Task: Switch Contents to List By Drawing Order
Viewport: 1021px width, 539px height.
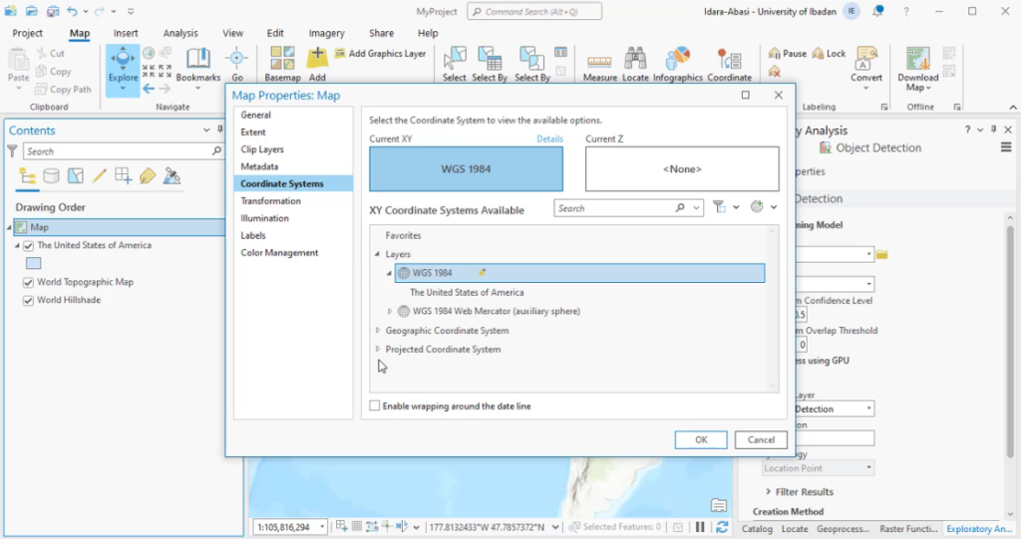Action: pos(27,176)
